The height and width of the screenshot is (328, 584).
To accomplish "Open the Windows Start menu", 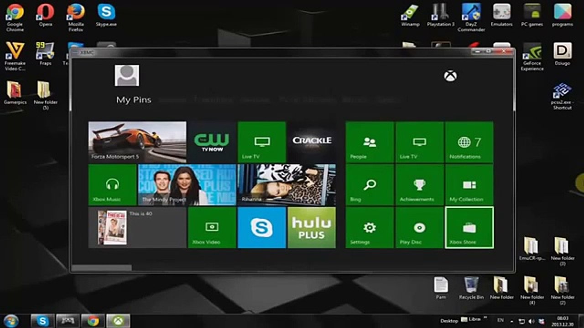I will 11,321.
